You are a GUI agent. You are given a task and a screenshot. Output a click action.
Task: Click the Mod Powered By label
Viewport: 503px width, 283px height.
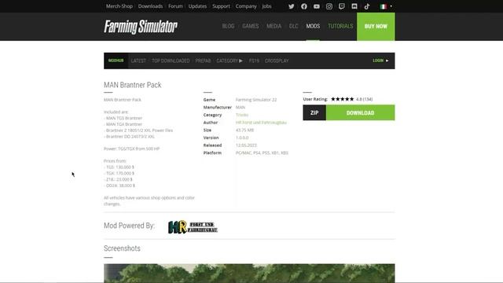pyautogui.click(x=129, y=226)
